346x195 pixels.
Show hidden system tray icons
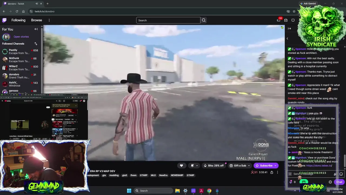295,191
